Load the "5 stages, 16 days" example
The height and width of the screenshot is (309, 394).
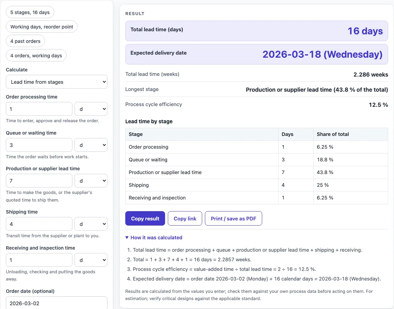[x=30, y=12]
